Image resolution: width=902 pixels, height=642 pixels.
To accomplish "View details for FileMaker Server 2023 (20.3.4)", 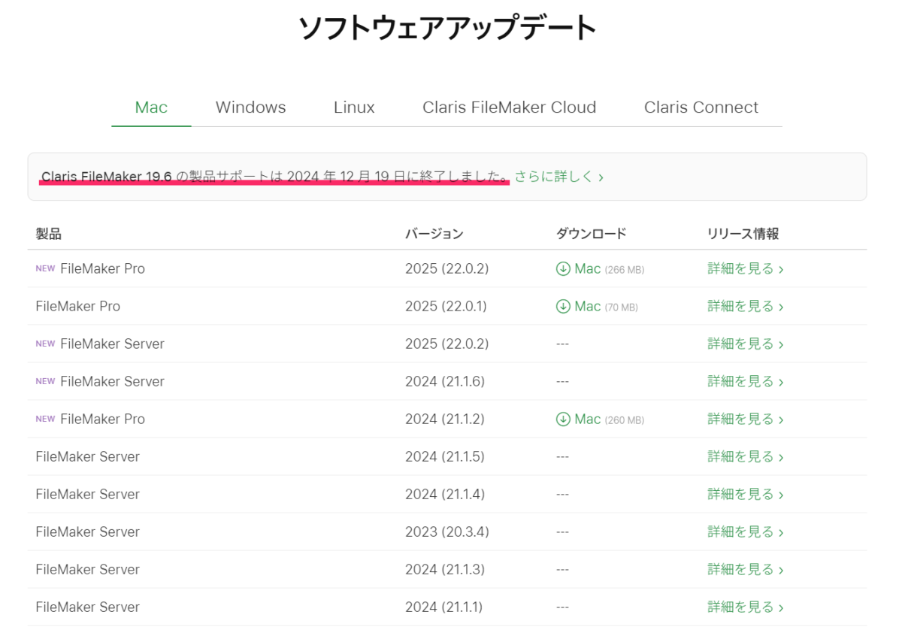I will coord(745,532).
